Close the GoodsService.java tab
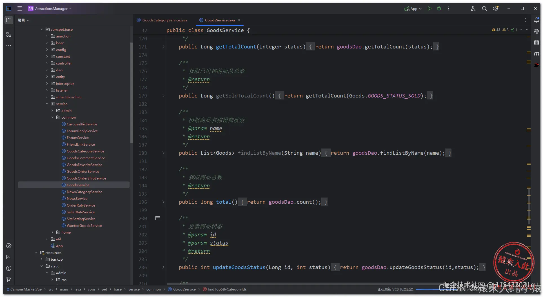The width and height of the screenshot is (543, 297). point(239,20)
